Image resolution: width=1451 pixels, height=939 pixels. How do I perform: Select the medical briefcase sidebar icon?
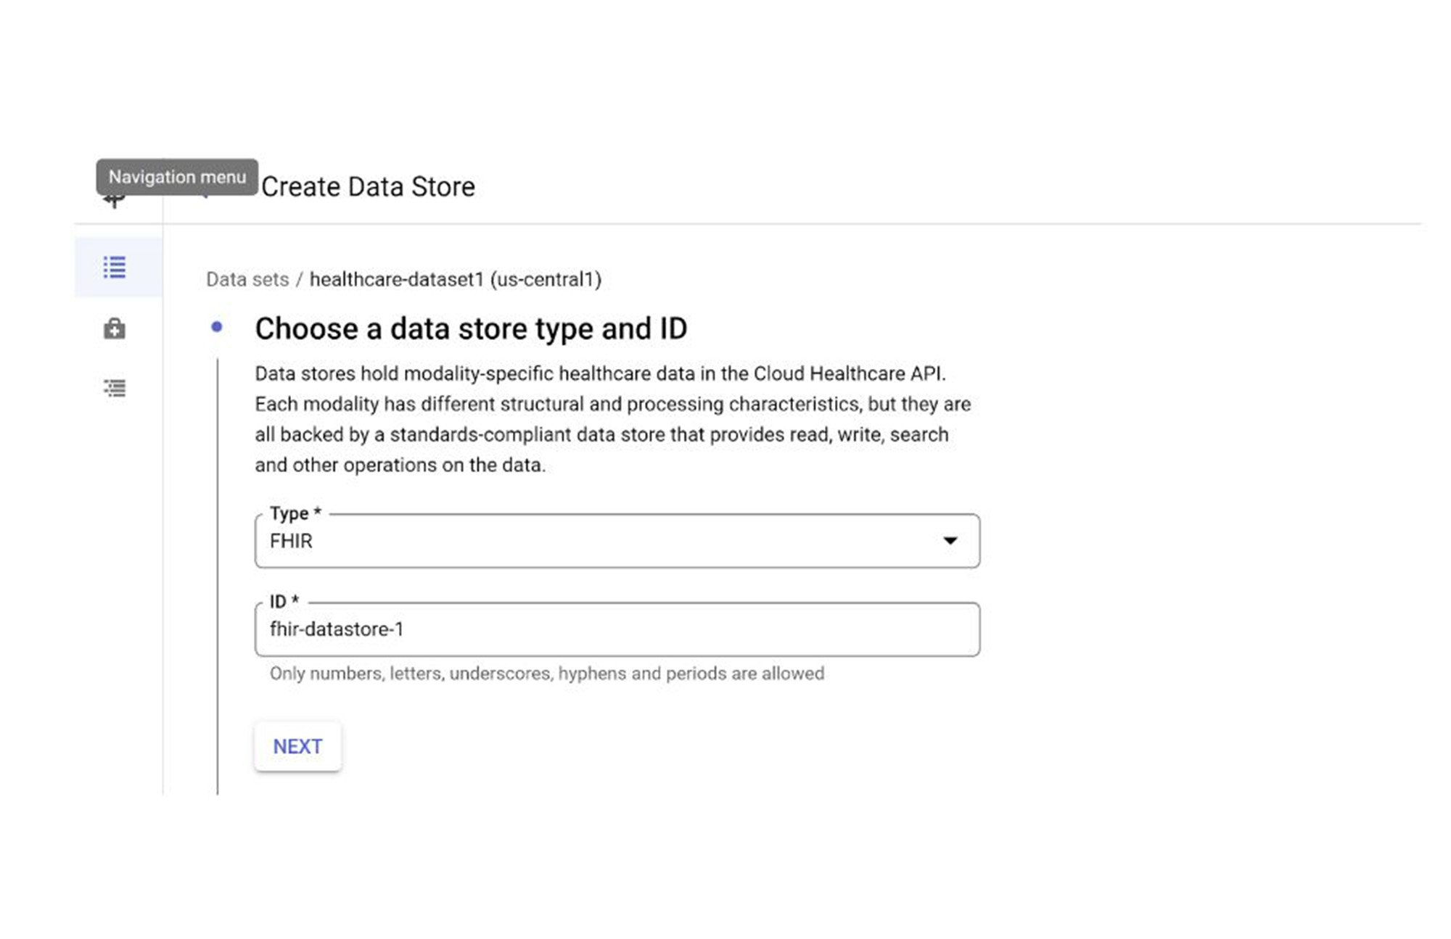[x=115, y=328]
